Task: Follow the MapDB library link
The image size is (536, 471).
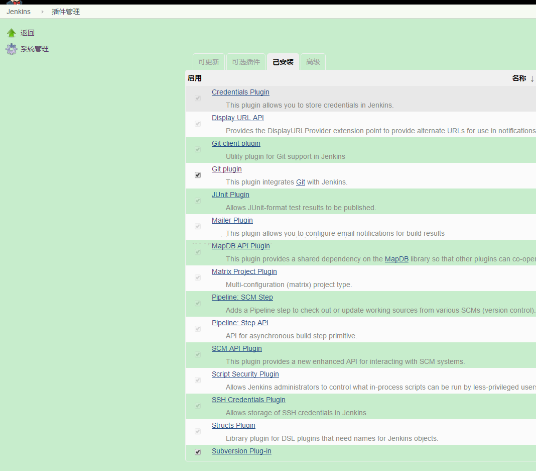Action: coord(396,259)
